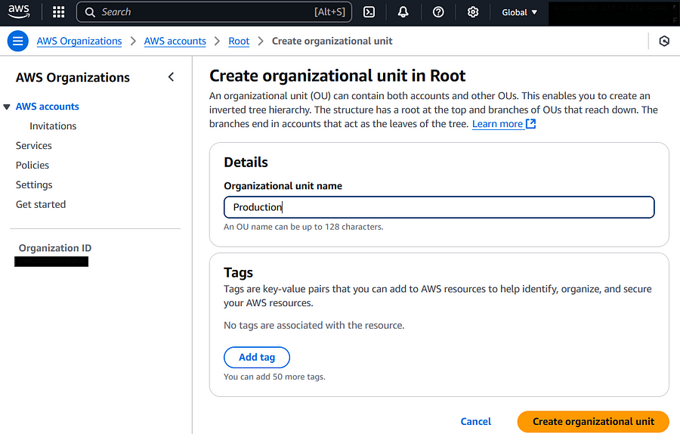Open Policies in the sidebar
This screenshot has width=680, height=434.
click(32, 165)
